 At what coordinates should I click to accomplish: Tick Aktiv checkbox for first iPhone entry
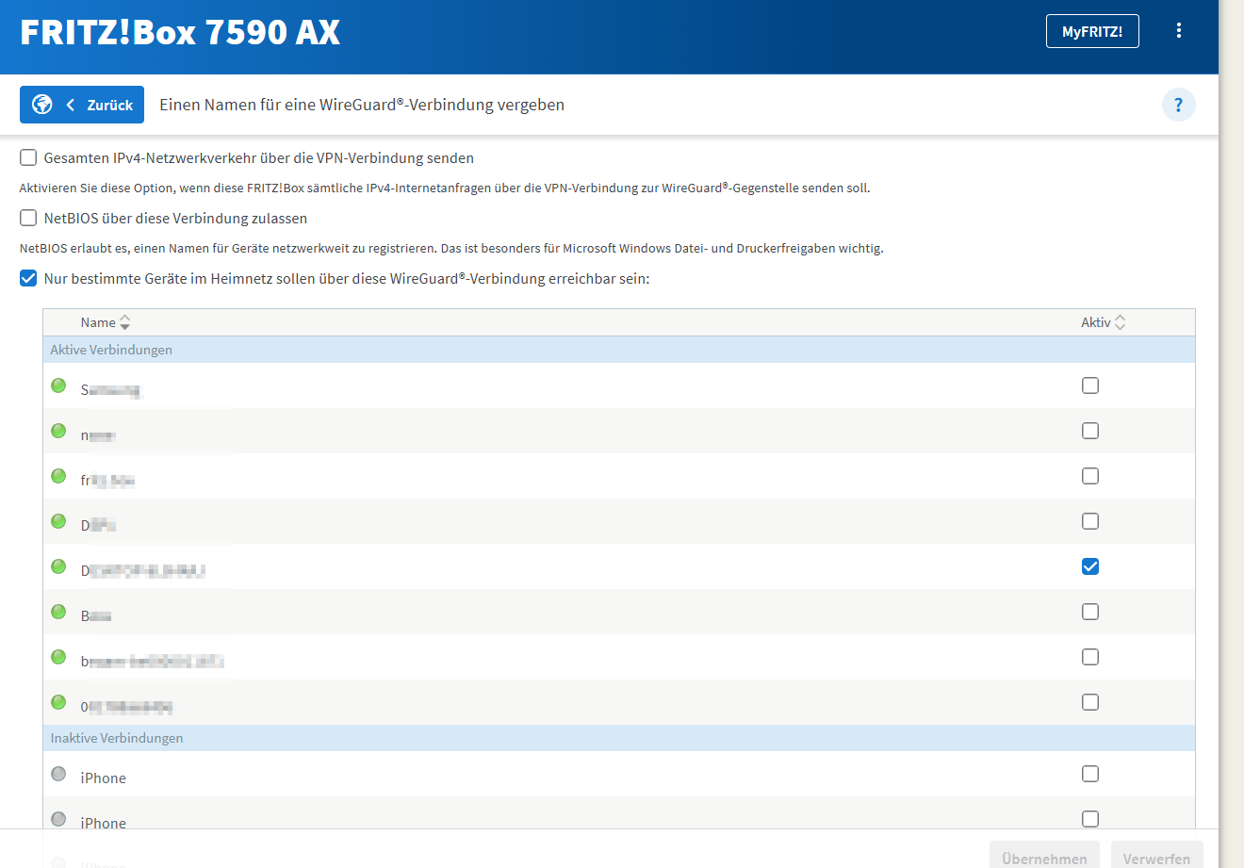point(1090,774)
